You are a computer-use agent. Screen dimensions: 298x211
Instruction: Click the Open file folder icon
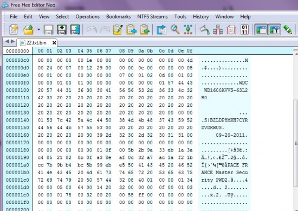tap(29, 30)
